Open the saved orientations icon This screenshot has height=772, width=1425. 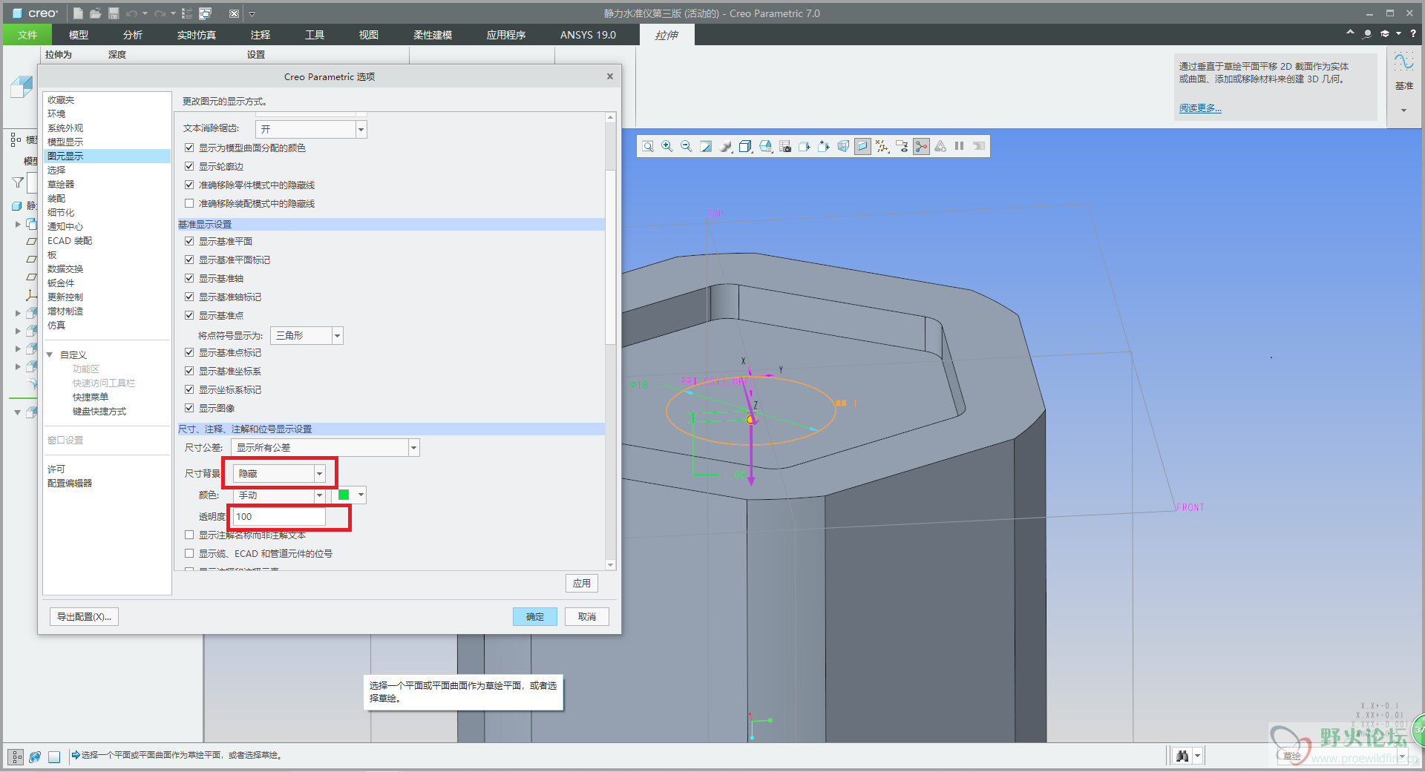tap(766, 147)
